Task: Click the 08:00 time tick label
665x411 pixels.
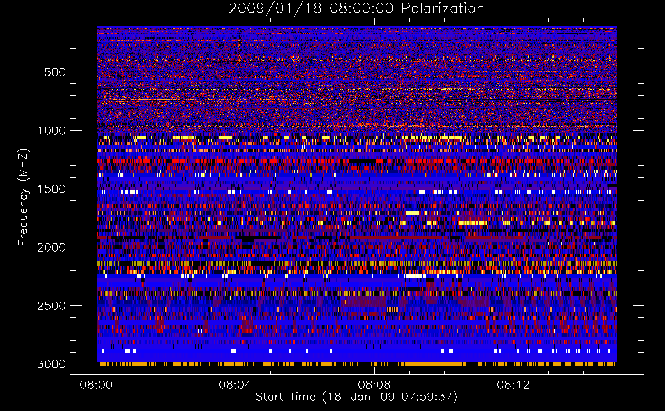Action: pyautogui.click(x=96, y=385)
